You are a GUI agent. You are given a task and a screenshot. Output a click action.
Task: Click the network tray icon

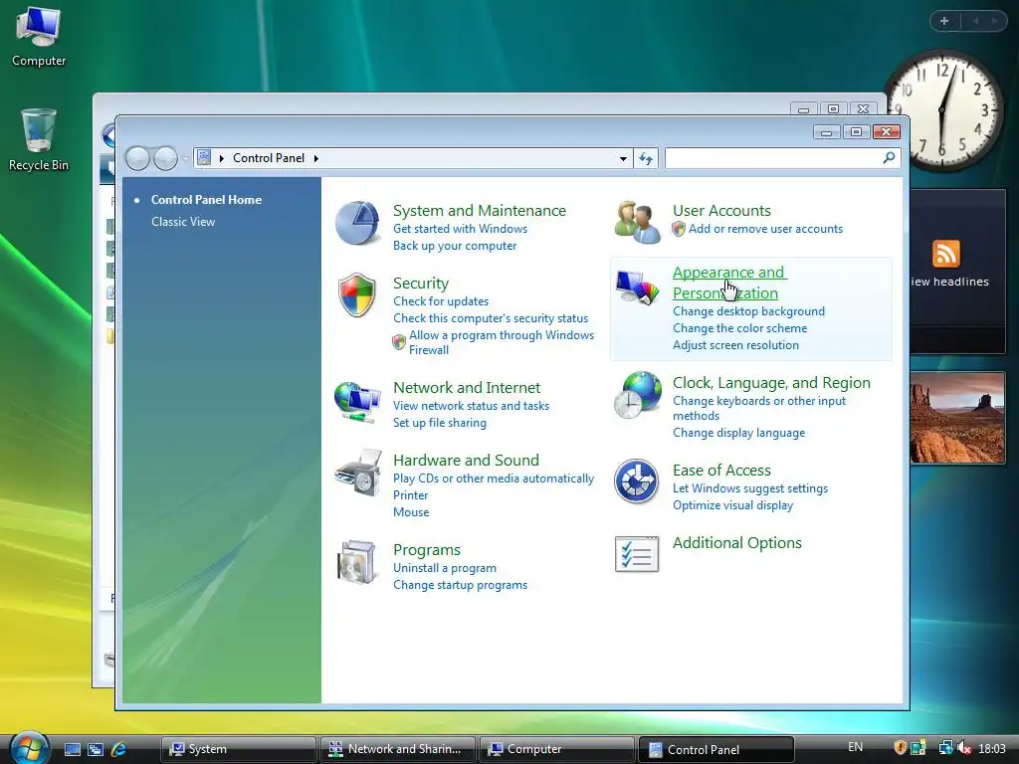(x=945, y=748)
